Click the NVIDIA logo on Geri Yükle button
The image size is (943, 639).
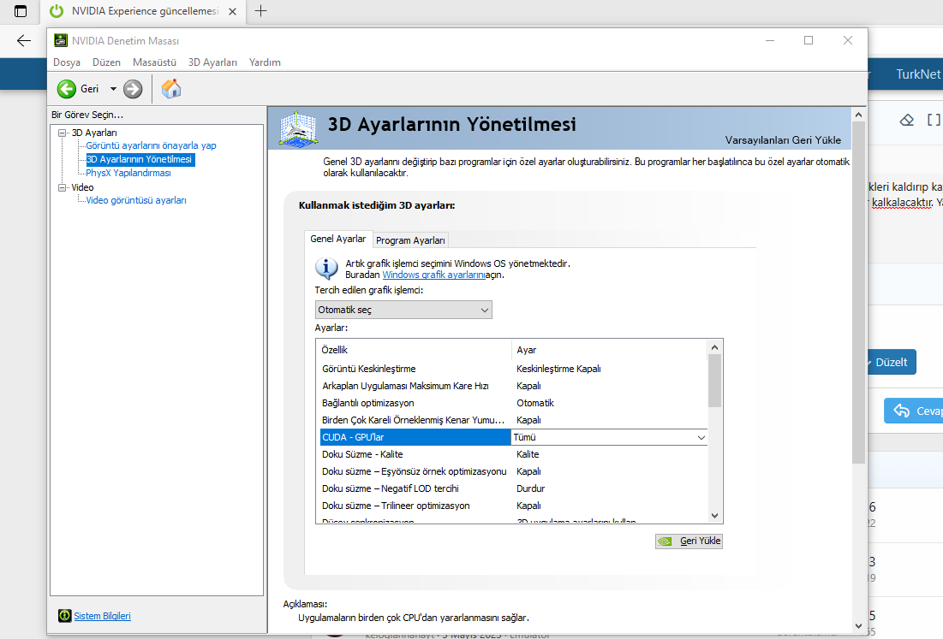pyautogui.click(x=665, y=541)
